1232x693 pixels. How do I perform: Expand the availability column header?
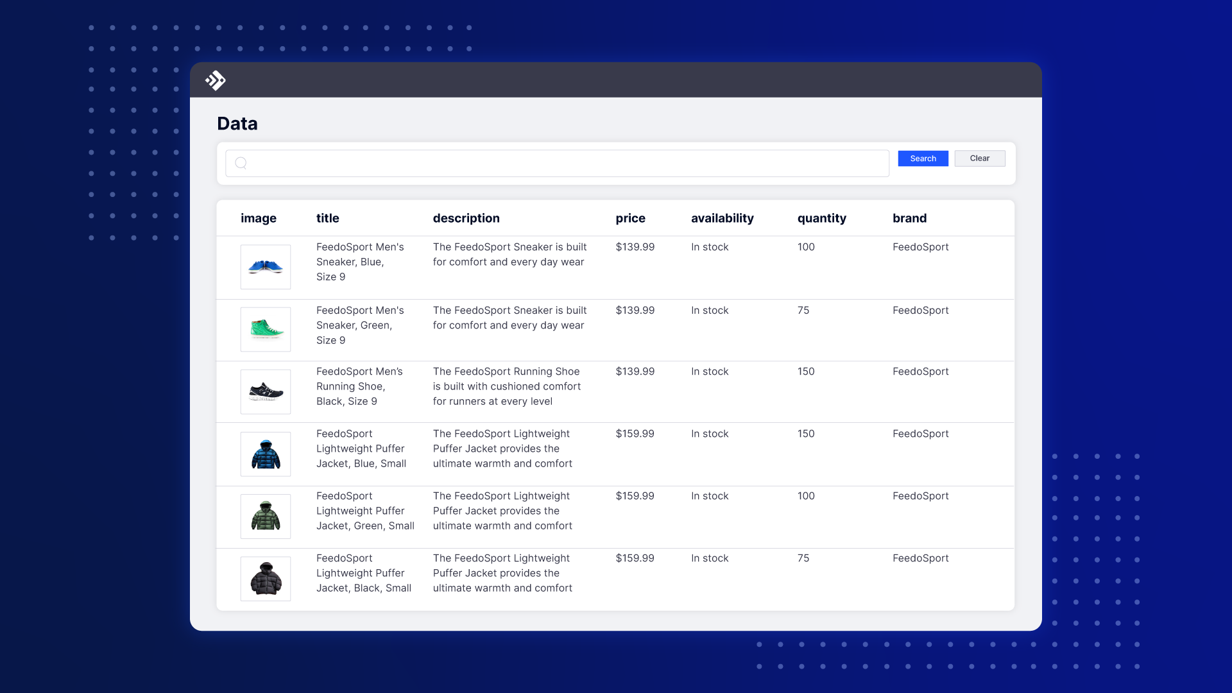pos(723,218)
